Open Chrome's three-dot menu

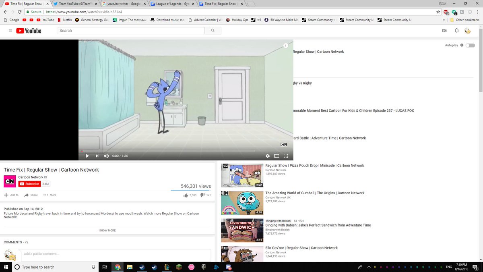pyautogui.click(x=478, y=12)
